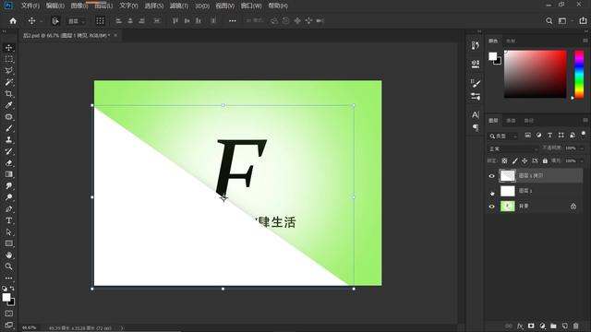The height and width of the screenshot is (332, 591).
Task: Open the blend mode dropdown in Layers
Action: [513, 148]
